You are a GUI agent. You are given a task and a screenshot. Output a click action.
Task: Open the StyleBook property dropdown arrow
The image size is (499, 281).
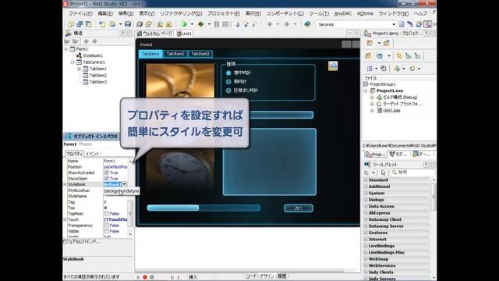(x=125, y=184)
